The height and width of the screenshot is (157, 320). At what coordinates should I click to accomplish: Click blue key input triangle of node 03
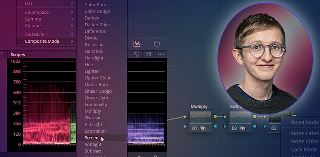[x=265, y=127]
